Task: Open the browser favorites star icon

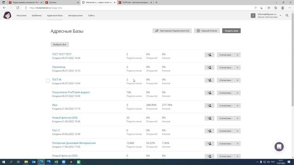Action: (x=269, y=8)
